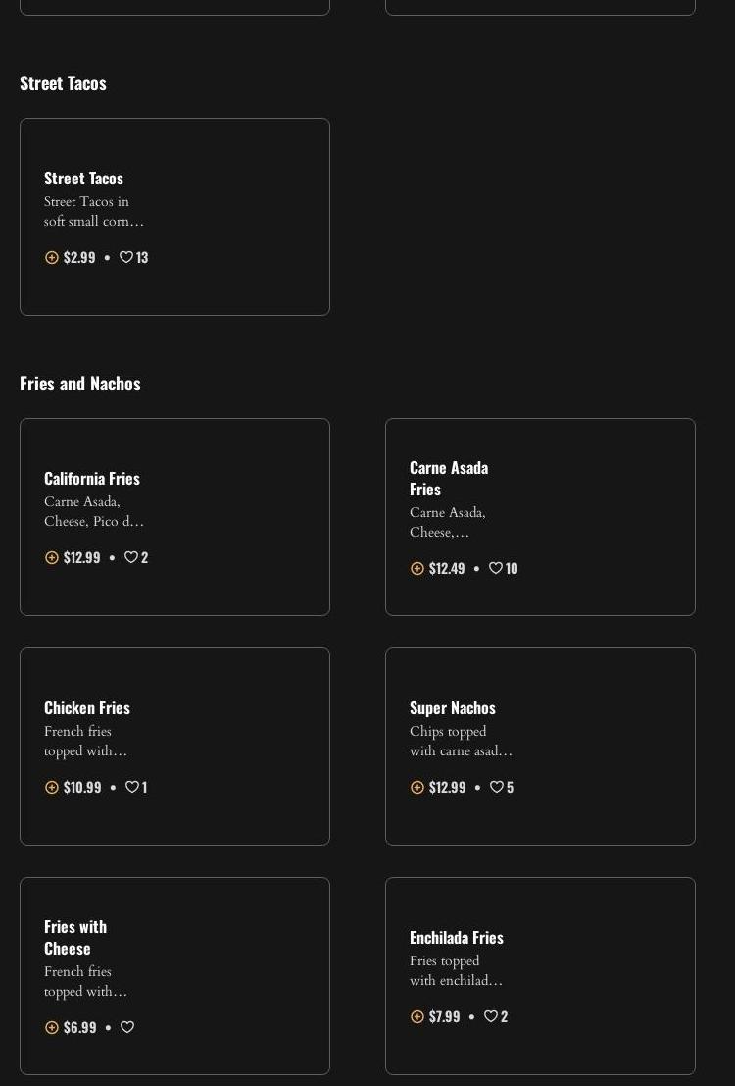This screenshot has width=735, height=1086.
Task: Toggle the heart on Super Nachos
Action: (x=496, y=787)
